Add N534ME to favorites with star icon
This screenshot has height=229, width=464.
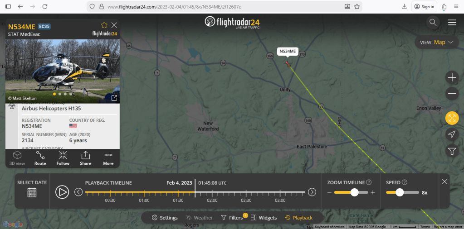(x=104, y=25)
